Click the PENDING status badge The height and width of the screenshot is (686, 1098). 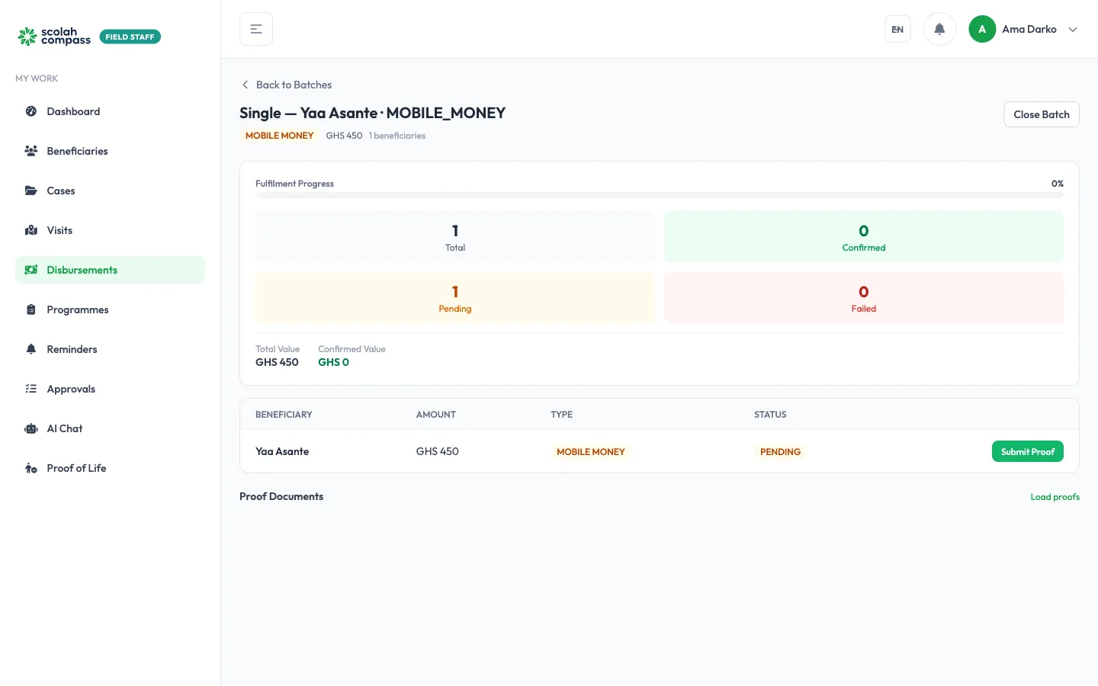tap(780, 452)
